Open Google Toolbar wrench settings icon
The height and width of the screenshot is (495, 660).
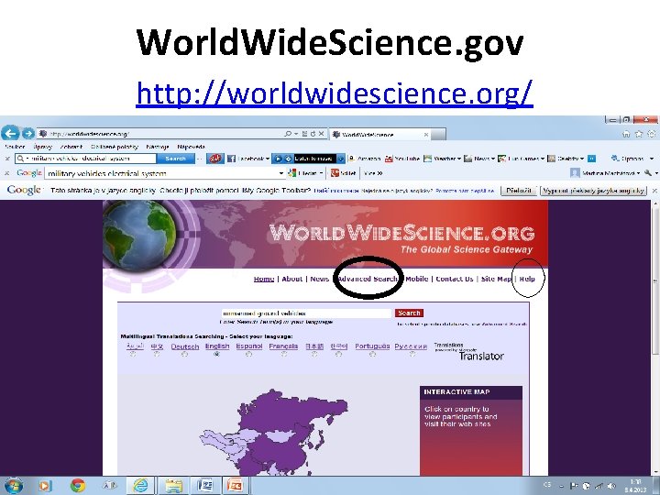[x=648, y=173]
